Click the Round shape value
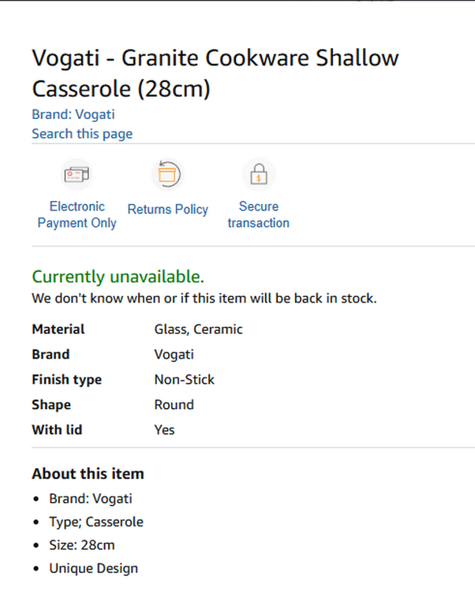475x591 pixels. (174, 405)
